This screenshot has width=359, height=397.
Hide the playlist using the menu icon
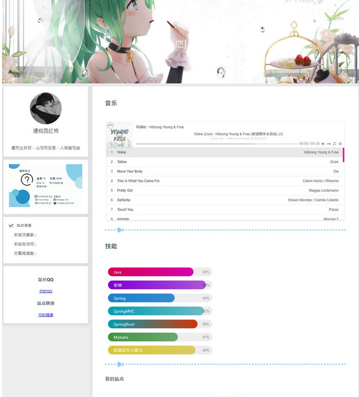pos(340,144)
